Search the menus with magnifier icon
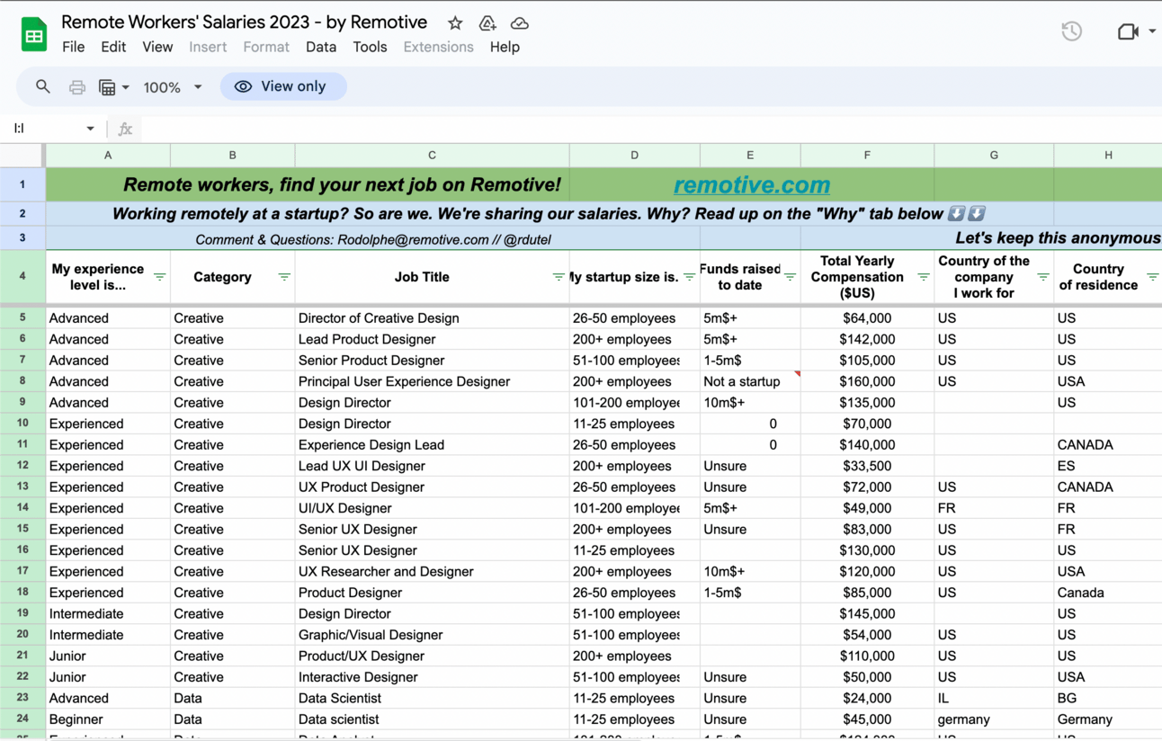1162x741 pixels. pos(42,87)
